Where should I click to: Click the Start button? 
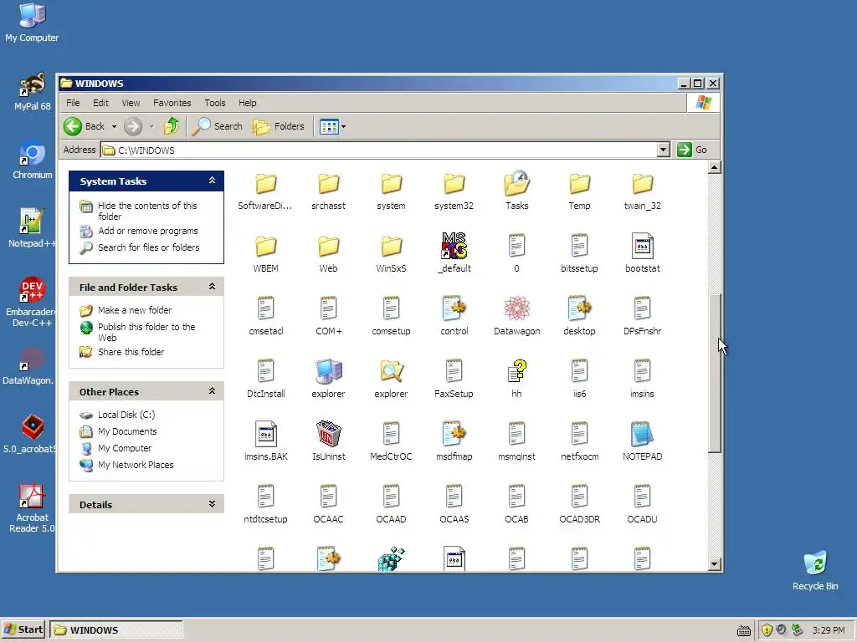click(x=23, y=629)
